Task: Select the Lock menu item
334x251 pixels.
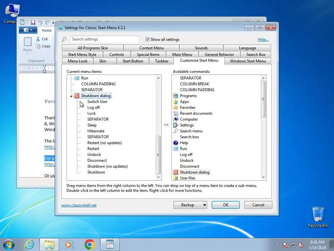Action: coord(91,113)
